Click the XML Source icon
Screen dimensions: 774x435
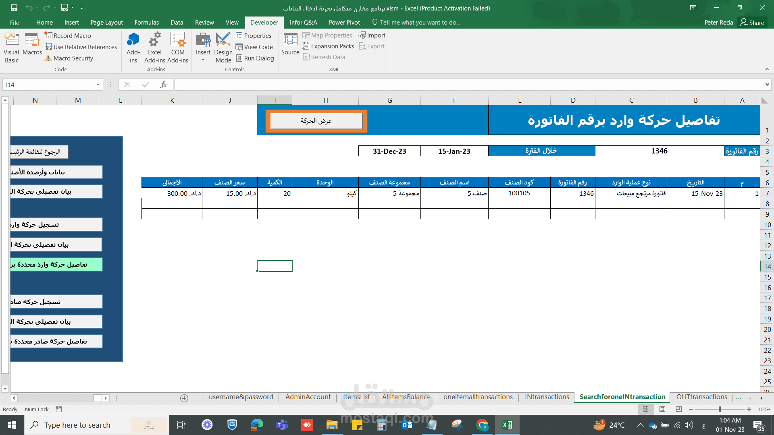[x=290, y=44]
